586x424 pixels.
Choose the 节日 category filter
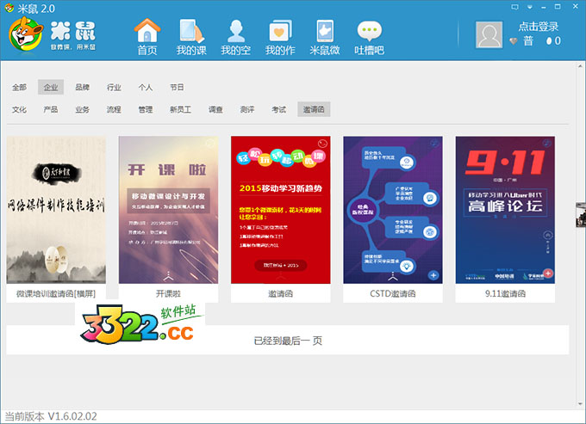click(x=177, y=87)
